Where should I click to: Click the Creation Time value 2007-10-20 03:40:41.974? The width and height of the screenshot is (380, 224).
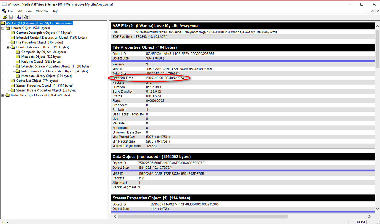click(165, 78)
